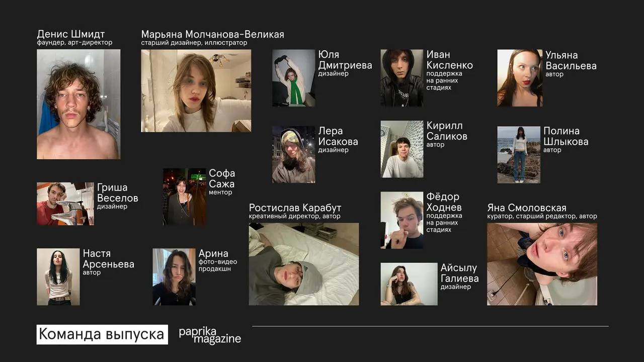Select the photo beside Айсылу Галиева

click(409, 284)
